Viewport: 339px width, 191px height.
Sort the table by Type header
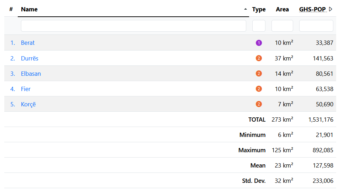click(259, 9)
